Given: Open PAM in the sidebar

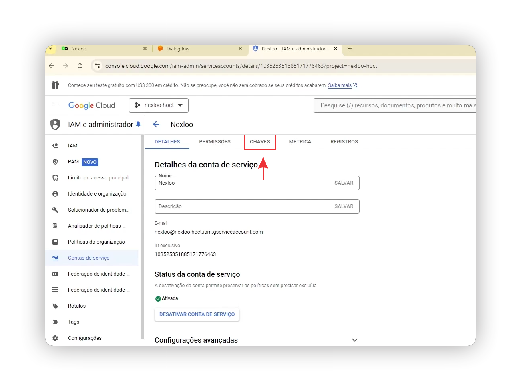Looking at the screenshot, I should click(x=73, y=162).
